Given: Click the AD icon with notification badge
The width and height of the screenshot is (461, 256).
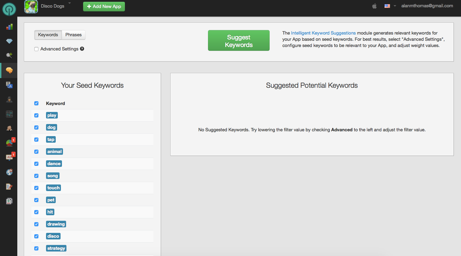Looking at the screenshot, I should 9,157.
